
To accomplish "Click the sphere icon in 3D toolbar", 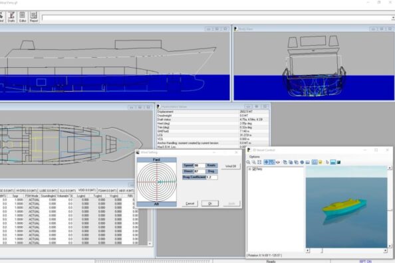I will click(302, 162).
